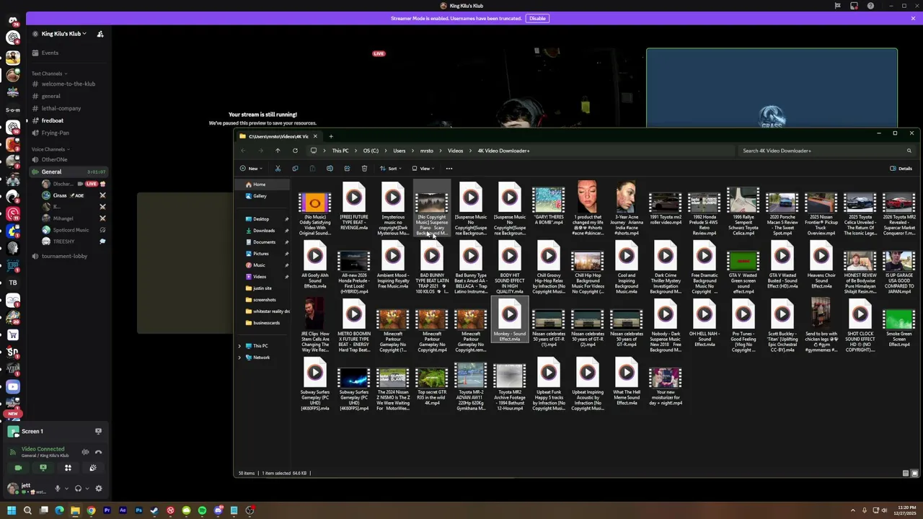Open the King Kilu's Klub server dropdown
923x519 pixels.
tap(63, 34)
